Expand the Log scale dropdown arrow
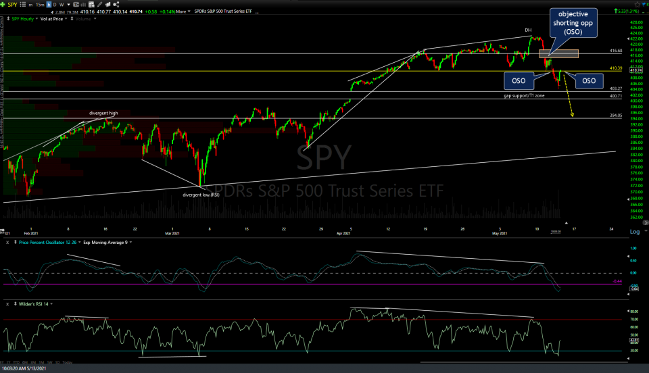This screenshot has height=373, width=649. [x=646, y=232]
